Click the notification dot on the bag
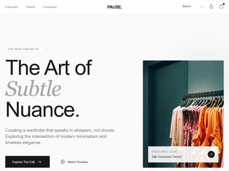The width and height of the screenshot is (229, 171). tap(224, 4)
